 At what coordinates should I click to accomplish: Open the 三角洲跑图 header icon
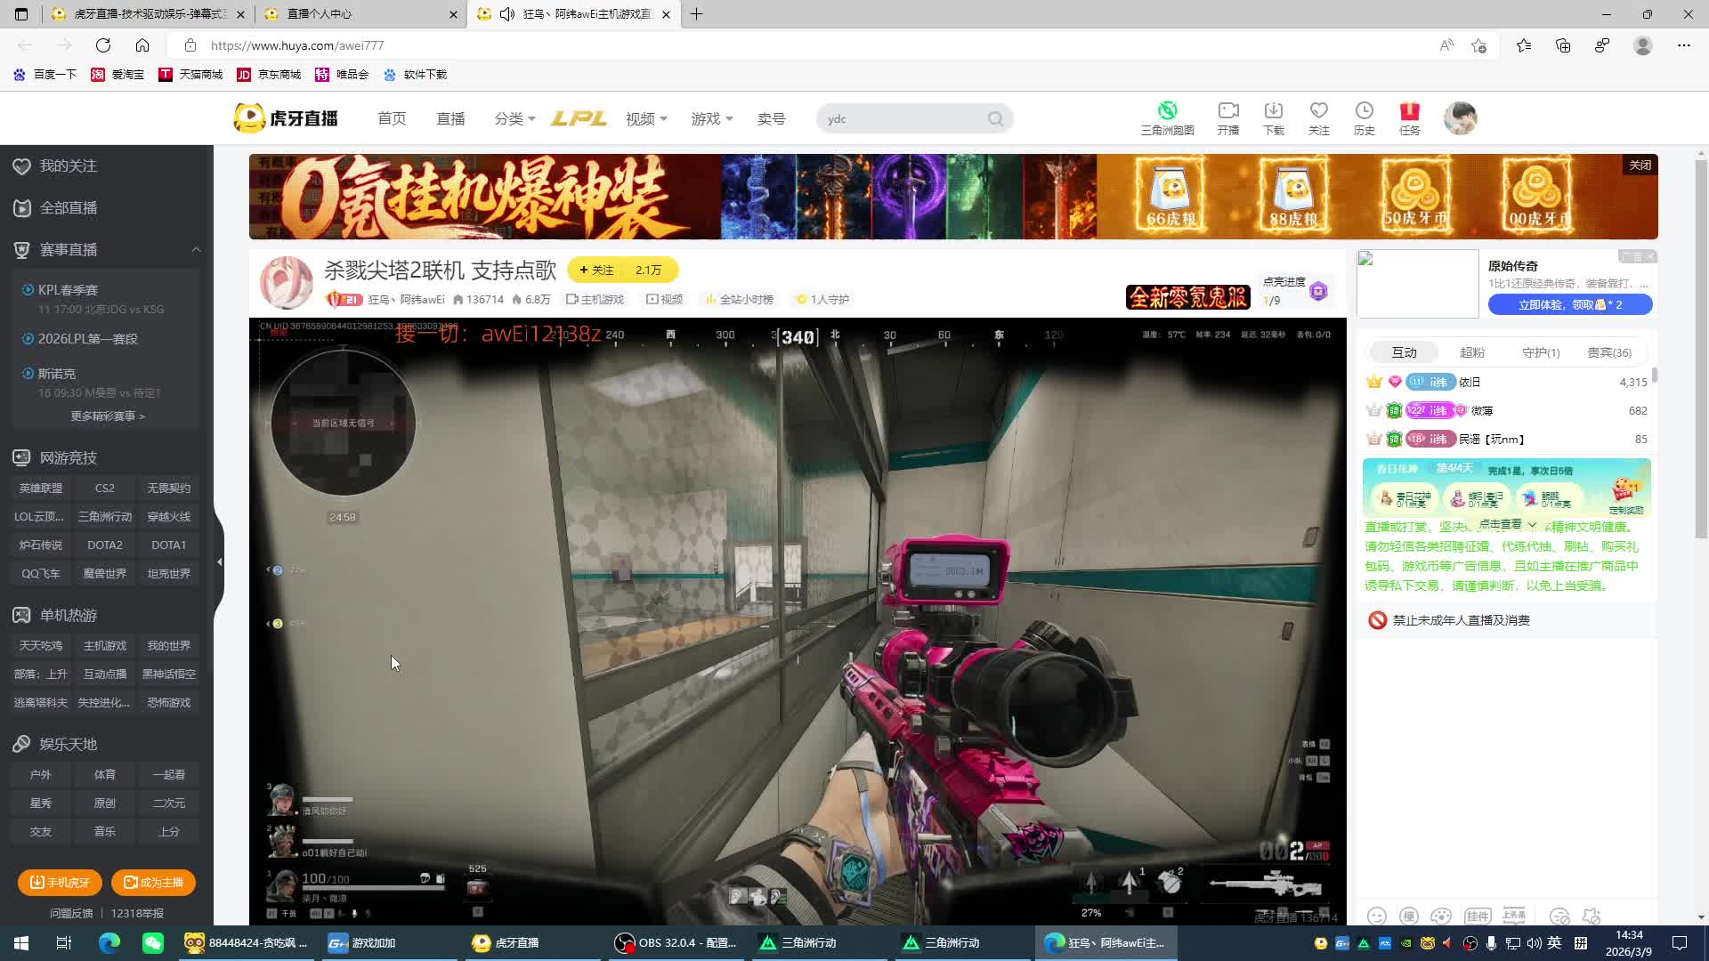tap(1167, 117)
